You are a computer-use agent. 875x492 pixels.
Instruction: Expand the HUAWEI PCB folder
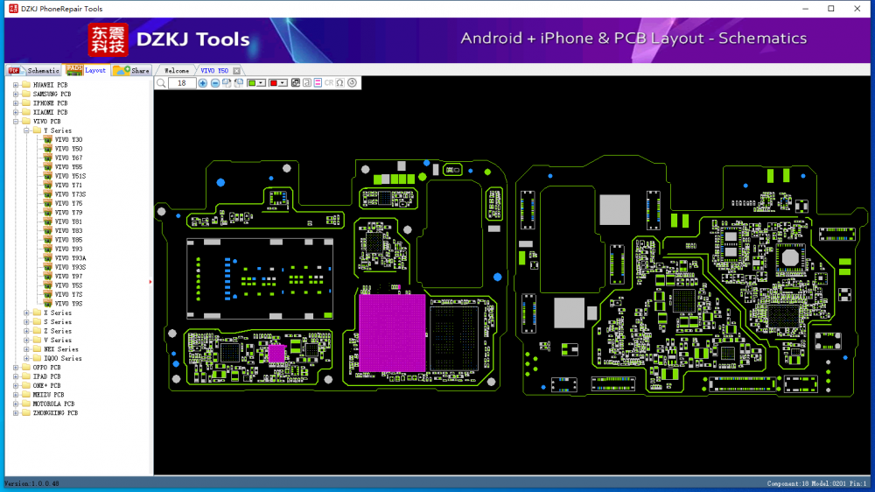point(15,85)
